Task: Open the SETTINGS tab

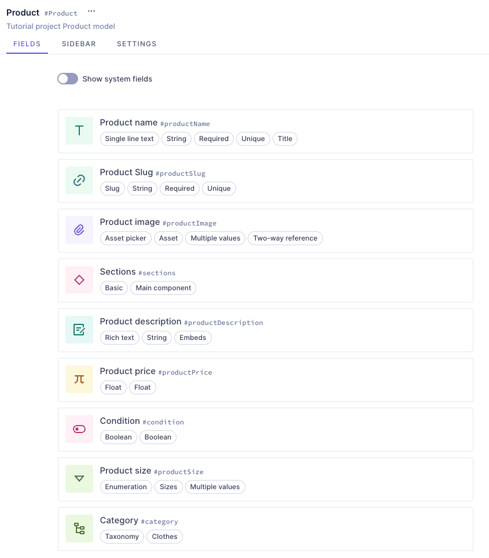Action: point(137,44)
